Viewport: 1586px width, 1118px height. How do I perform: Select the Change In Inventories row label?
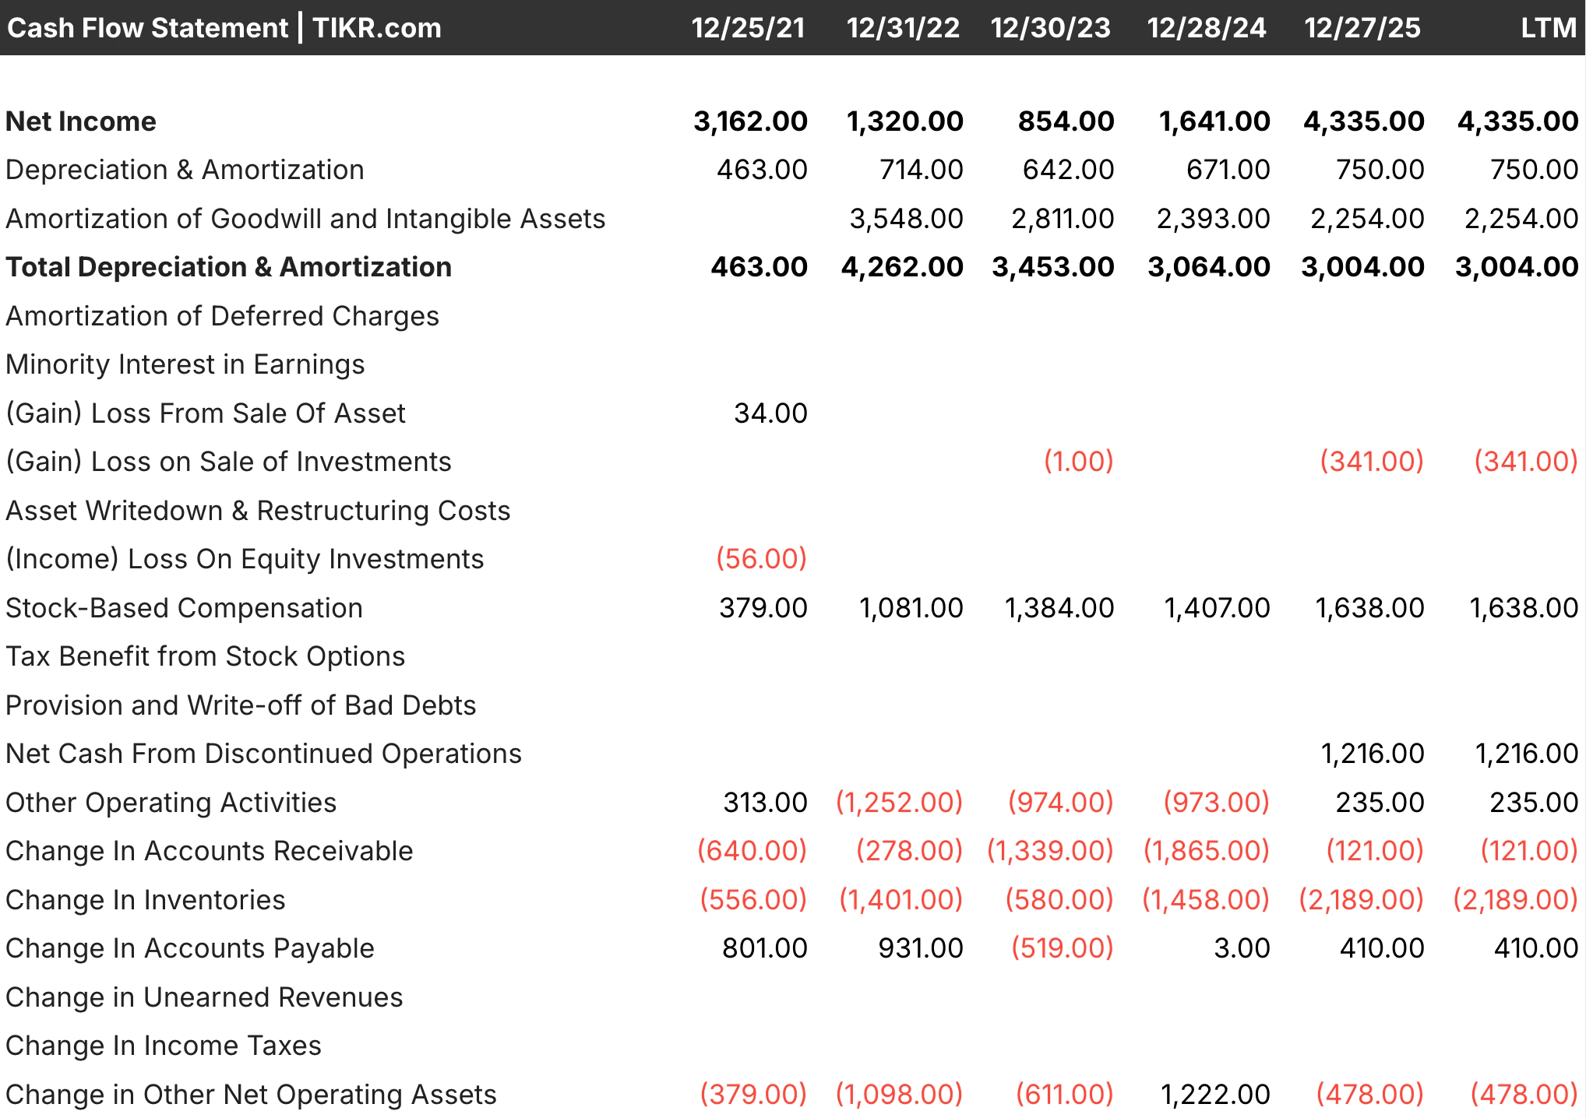(x=145, y=900)
